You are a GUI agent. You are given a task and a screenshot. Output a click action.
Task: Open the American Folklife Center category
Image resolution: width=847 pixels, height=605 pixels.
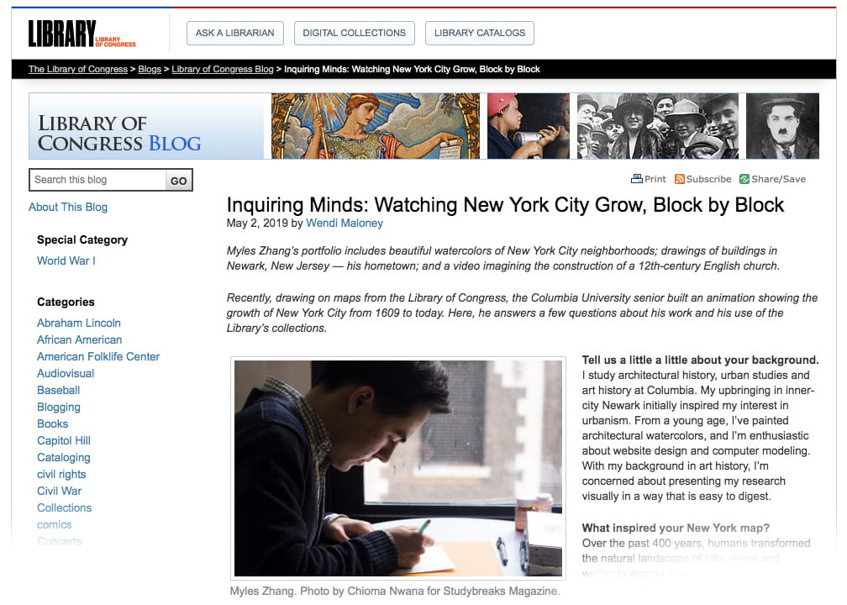coord(98,356)
